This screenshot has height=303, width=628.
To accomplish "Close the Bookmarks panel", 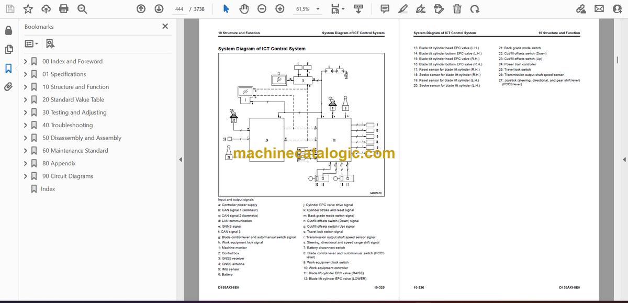I will (165, 26).
